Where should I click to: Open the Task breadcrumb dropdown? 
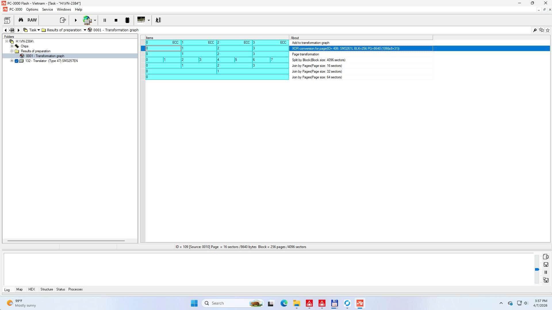[39, 30]
